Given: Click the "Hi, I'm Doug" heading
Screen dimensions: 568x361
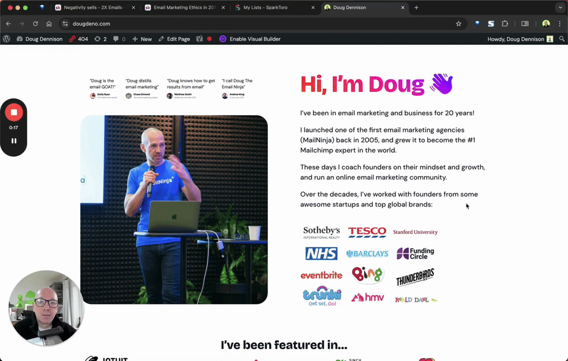Looking at the screenshot, I should tap(377, 84).
